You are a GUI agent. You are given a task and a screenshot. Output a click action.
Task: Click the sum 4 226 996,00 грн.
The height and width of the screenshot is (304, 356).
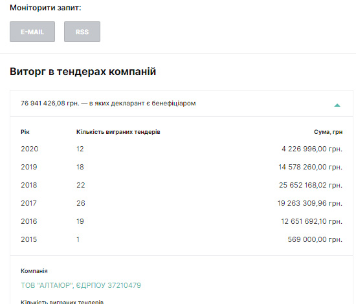tap(312, 149)
